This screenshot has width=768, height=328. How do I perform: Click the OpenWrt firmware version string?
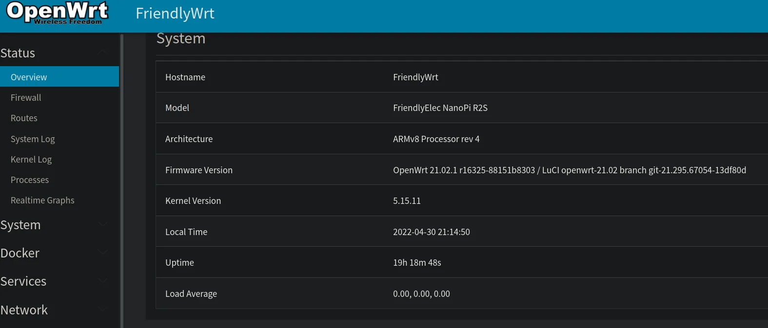569,170
